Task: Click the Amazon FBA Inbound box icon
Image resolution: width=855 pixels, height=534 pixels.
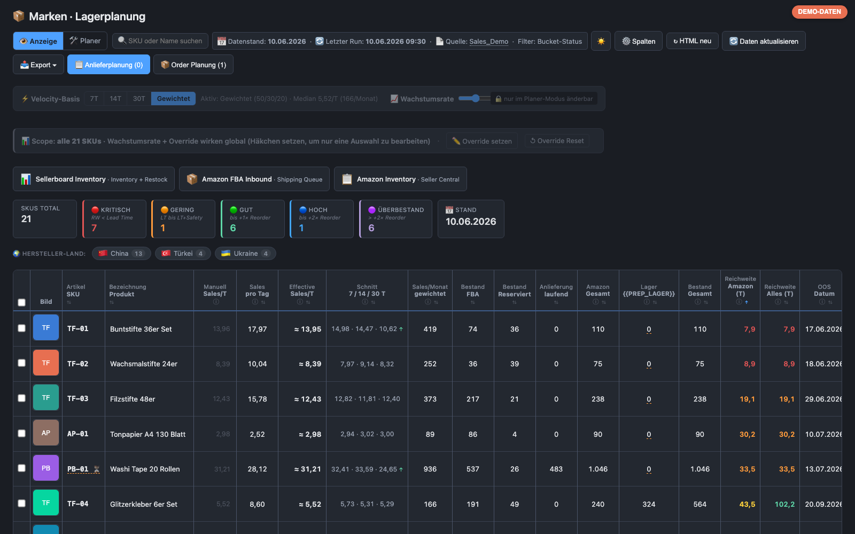Action: pos(192,179)
